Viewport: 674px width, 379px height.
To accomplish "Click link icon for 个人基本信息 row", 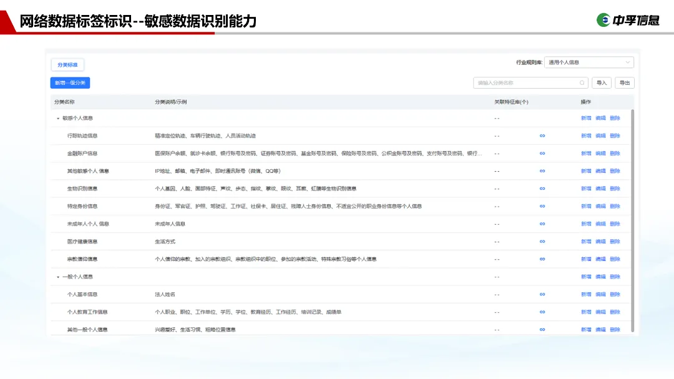I will pyautogui.click(x=542, y=294).
